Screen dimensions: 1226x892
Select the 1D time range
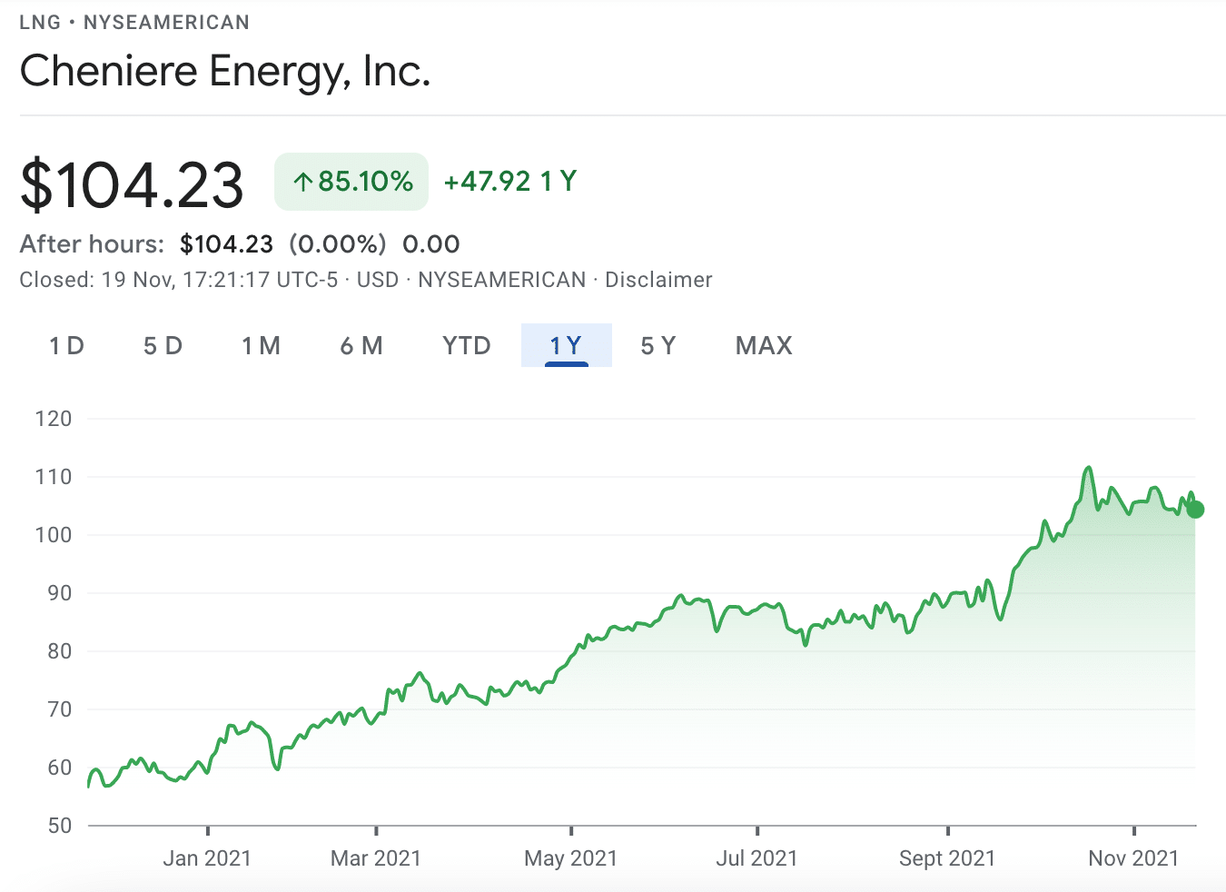66,345
